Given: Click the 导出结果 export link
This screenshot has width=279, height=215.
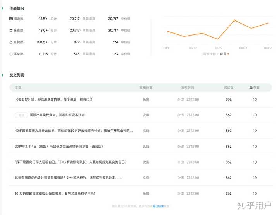Looking at the screenshot, I should click(x=158, y=206).
